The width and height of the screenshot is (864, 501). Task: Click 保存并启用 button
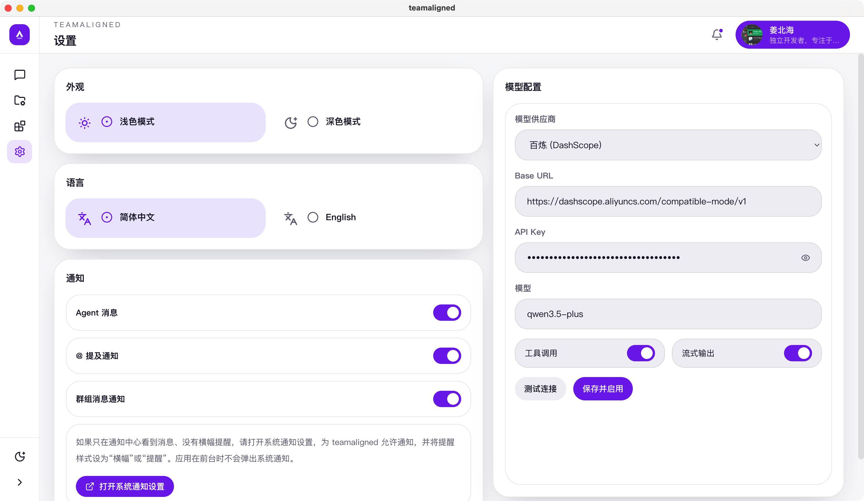pyautogui.click(x=603, y=389)
